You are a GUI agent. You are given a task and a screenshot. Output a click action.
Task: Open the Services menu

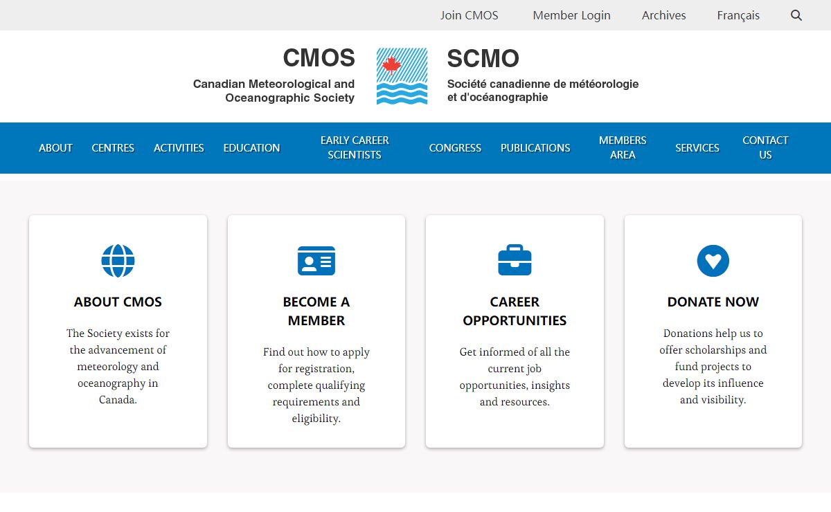[697, 148]
